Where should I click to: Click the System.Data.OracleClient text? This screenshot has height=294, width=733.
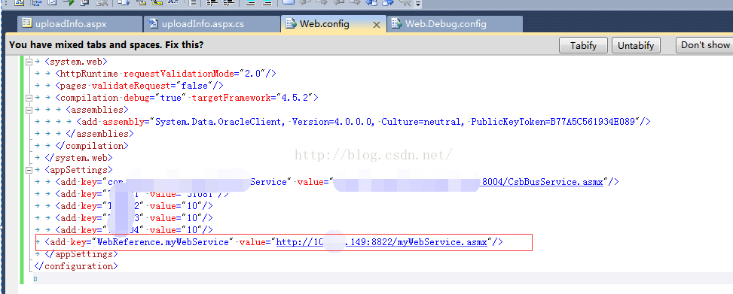pyautogui.click(x=218, y=122)
